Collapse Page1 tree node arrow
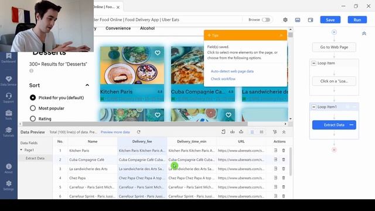 [21, 150]
